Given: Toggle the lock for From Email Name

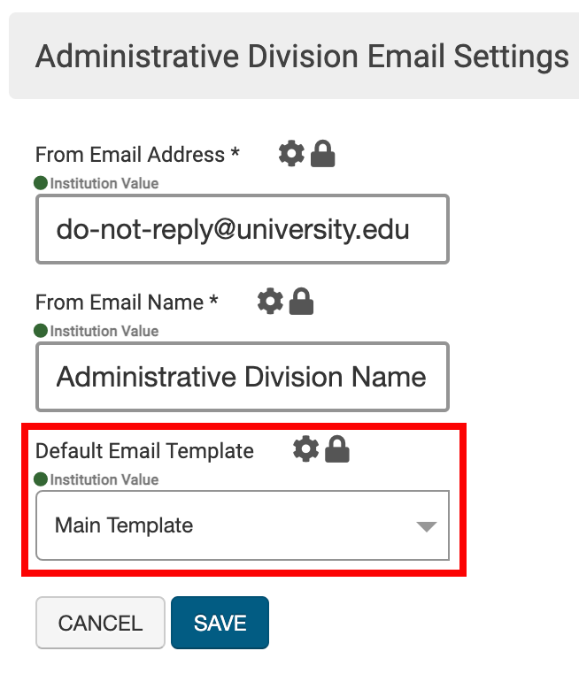Looking at the screenshot, I should tap(302, 303).
